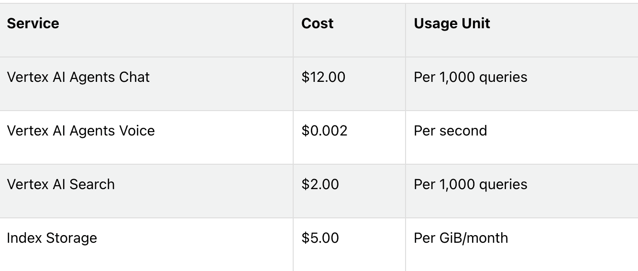Click the word Chat in first service row
This screenshot has height=271, width=638.
pos(132,77)
